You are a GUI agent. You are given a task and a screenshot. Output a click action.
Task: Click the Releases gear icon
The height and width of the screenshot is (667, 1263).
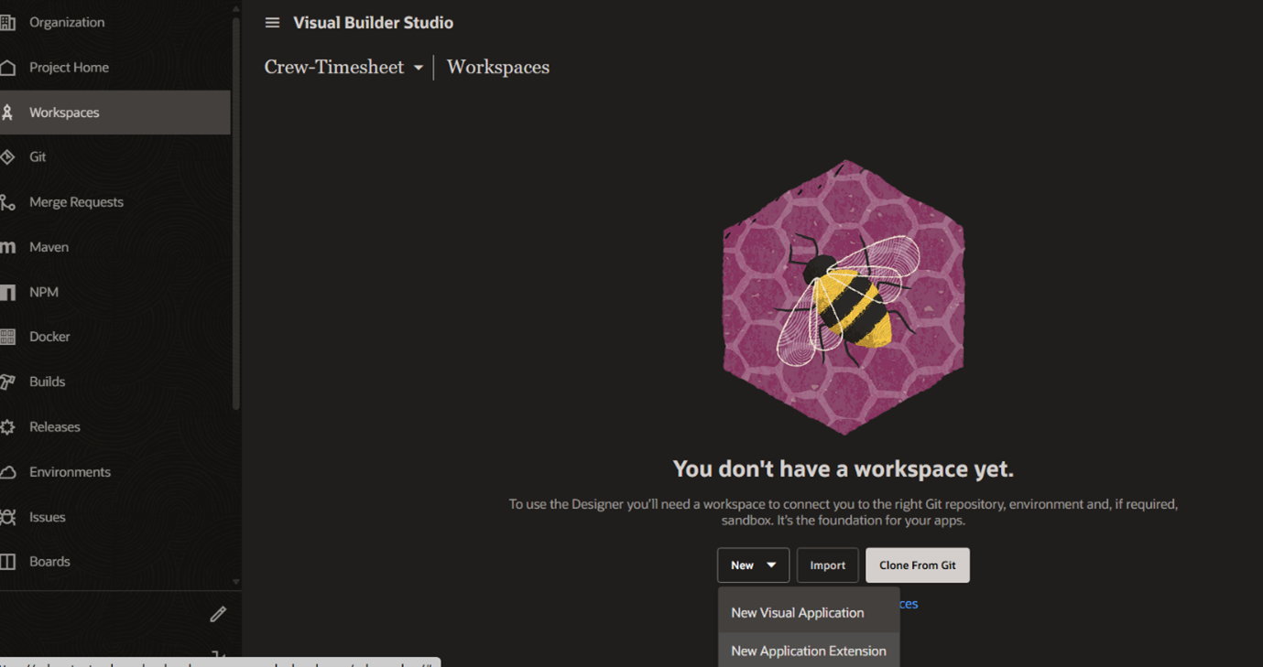pos(8,427)
